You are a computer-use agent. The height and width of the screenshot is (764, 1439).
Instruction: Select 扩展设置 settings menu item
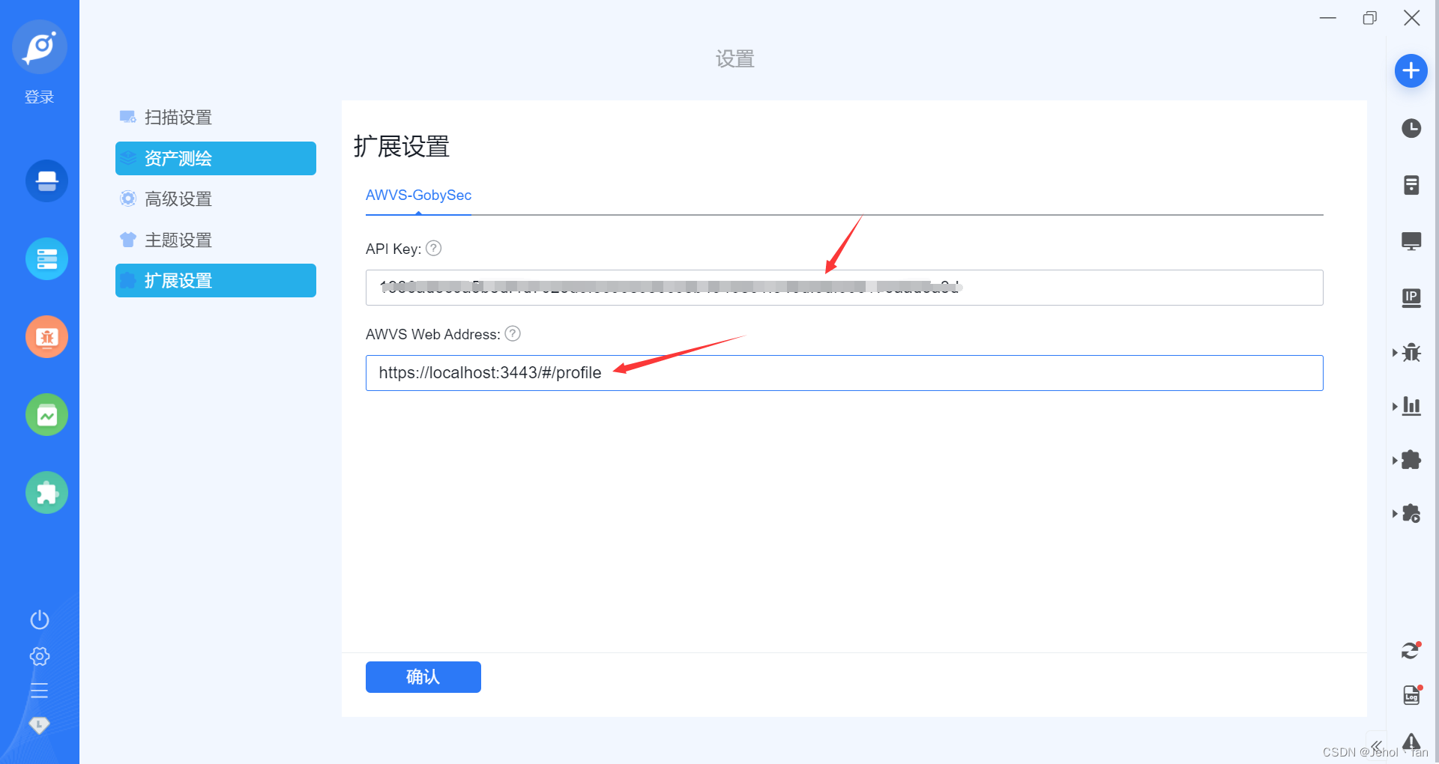(x=216, y=280)
